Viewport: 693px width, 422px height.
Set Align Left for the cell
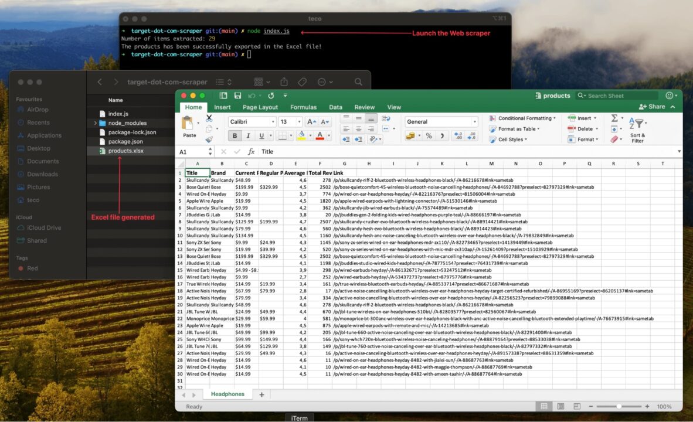346,128
